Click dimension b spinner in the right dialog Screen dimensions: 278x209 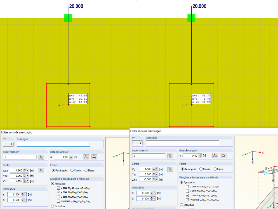151,198
